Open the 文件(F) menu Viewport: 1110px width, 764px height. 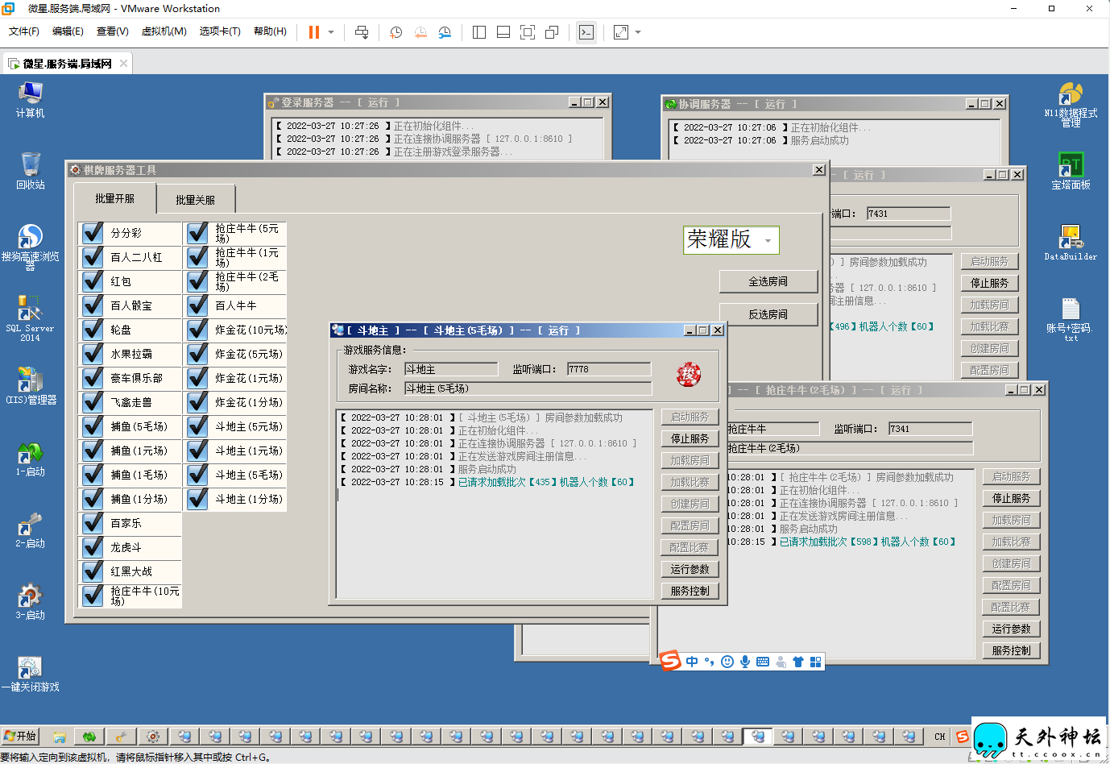click(24, 31)
